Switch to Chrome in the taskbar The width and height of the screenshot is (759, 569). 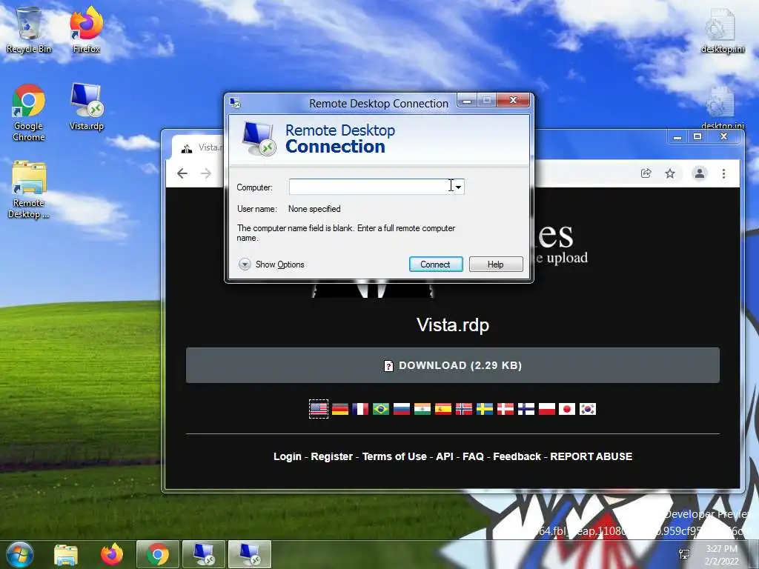coord(158,554)
